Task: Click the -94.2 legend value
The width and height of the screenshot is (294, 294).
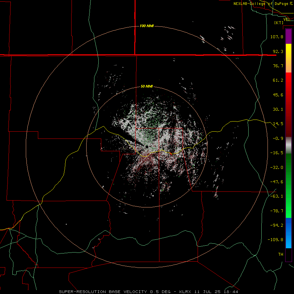Action: [x=277, y=225]
